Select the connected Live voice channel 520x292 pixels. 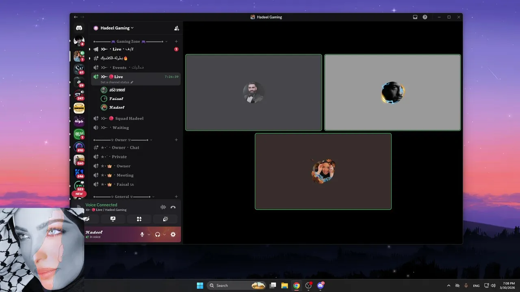tap(136, 77)
